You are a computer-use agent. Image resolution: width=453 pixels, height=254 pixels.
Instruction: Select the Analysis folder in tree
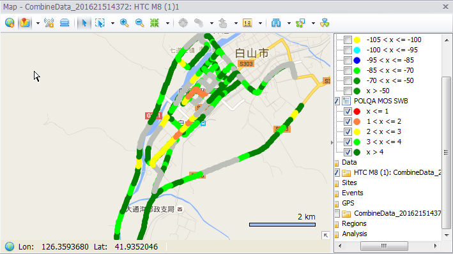pos(354,234)
